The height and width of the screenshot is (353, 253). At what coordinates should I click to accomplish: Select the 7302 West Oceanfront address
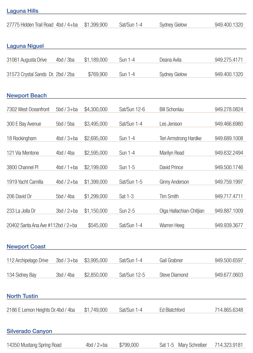(28, 109)
